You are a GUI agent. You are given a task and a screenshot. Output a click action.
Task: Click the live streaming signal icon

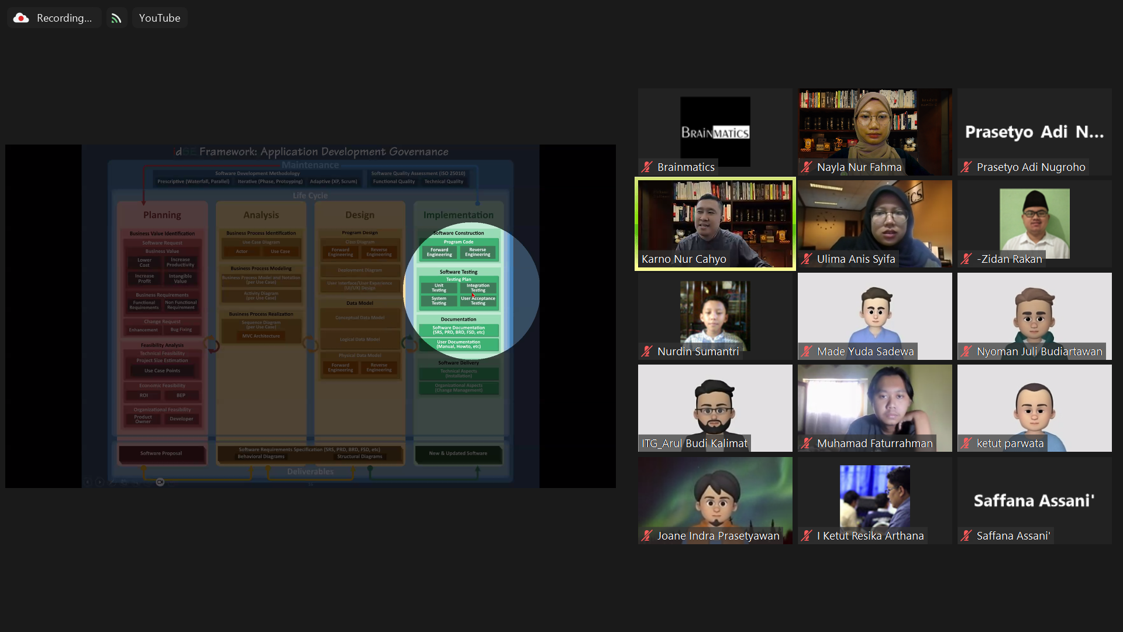click(116, 18)
